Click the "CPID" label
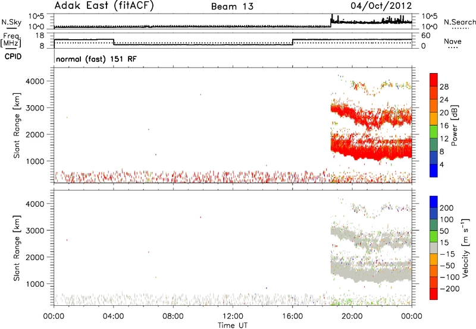Screen dimensions: 476x329 [13, 56]
